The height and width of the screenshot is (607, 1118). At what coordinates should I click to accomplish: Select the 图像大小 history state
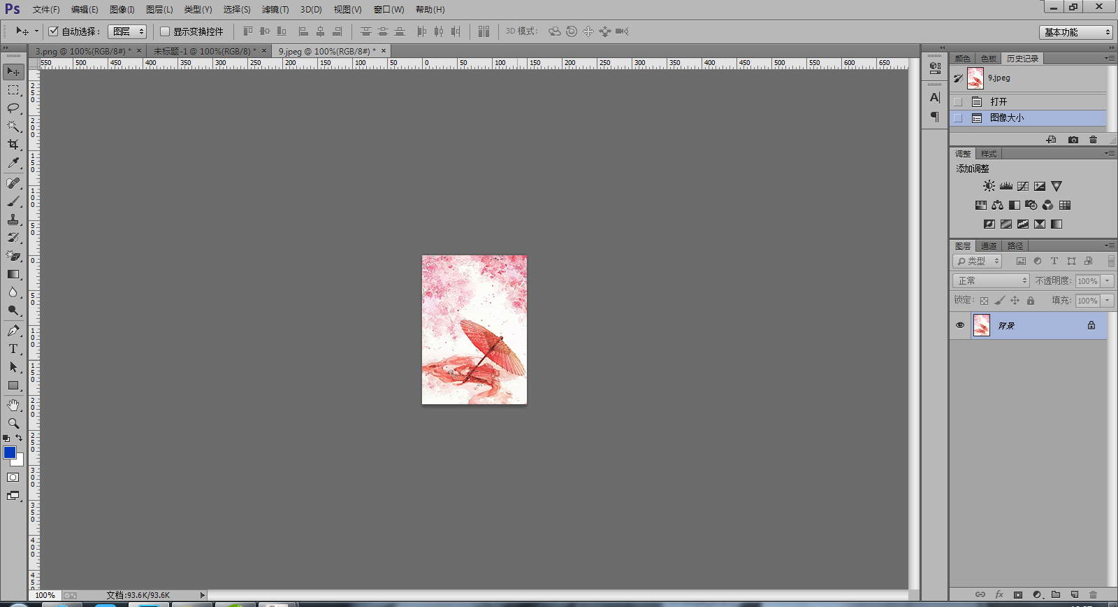(x=1028, y=118)
